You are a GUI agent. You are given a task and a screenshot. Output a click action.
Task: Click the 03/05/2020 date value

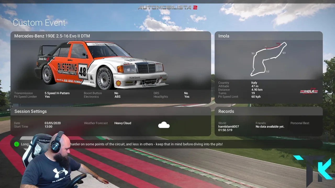53,123
